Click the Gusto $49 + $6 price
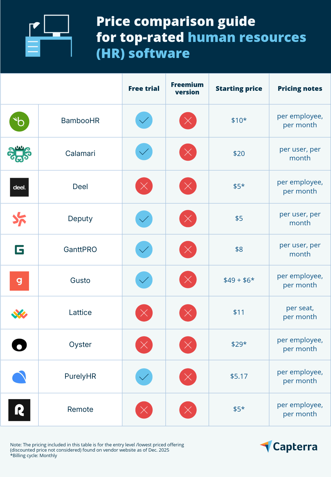Viewport: 331px width, 477px height. click(239, 280)
